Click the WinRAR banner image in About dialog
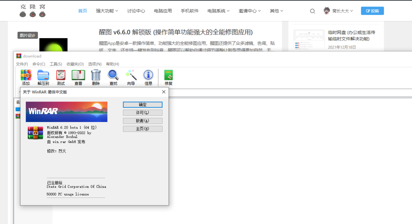This screenshot has height=224, width=412. (x=66, y=112)
